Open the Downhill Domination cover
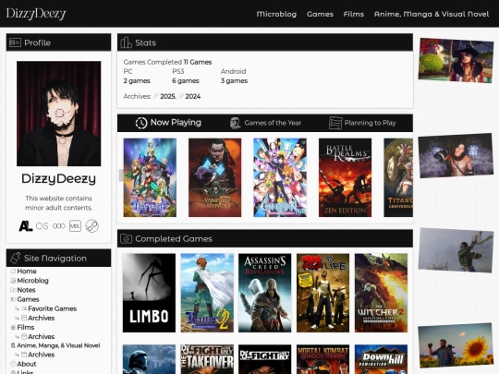The width and height of the screenshot is (499, 374). pyautogui.click(x=382, y=359)
